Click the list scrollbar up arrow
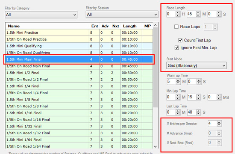This screenshot has height=154, width=235. coord(156,25)
